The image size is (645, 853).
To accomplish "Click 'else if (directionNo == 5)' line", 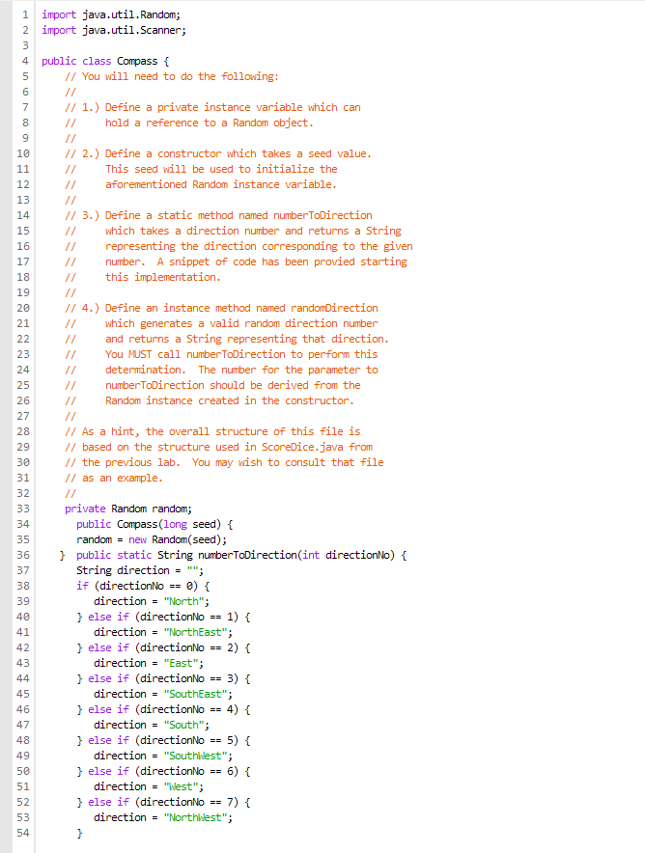I will click(x=163, y=740).
